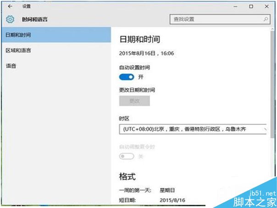Maximize the Settings window
277x208 pixels.
pos(251,6)
